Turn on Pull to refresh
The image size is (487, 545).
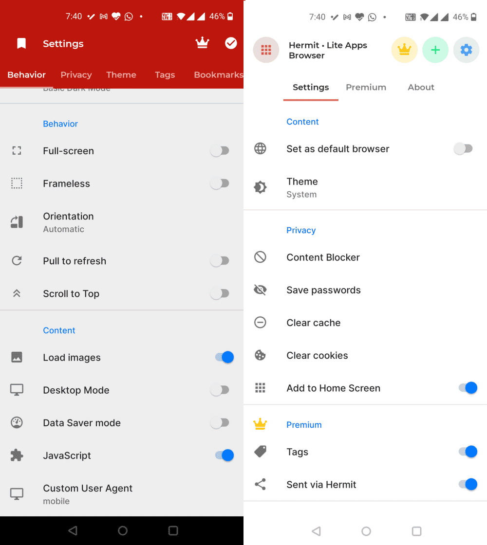pos(220,261)
